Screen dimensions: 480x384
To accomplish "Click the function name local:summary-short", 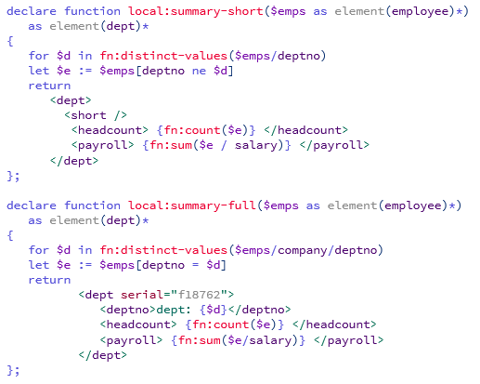I will (x=196, y=11).
